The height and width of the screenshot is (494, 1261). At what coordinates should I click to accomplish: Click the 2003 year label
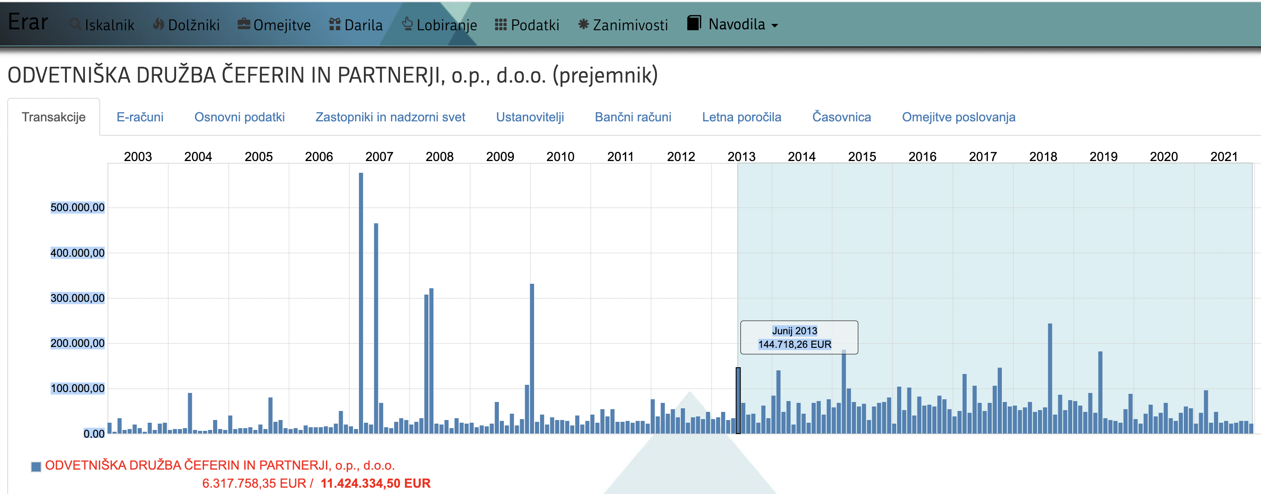[x=138, y=157]
